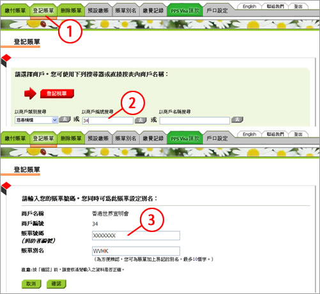Click the red 登記稅單 button

(57, 93)
